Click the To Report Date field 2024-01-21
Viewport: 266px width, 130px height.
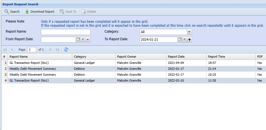[159, 40]
